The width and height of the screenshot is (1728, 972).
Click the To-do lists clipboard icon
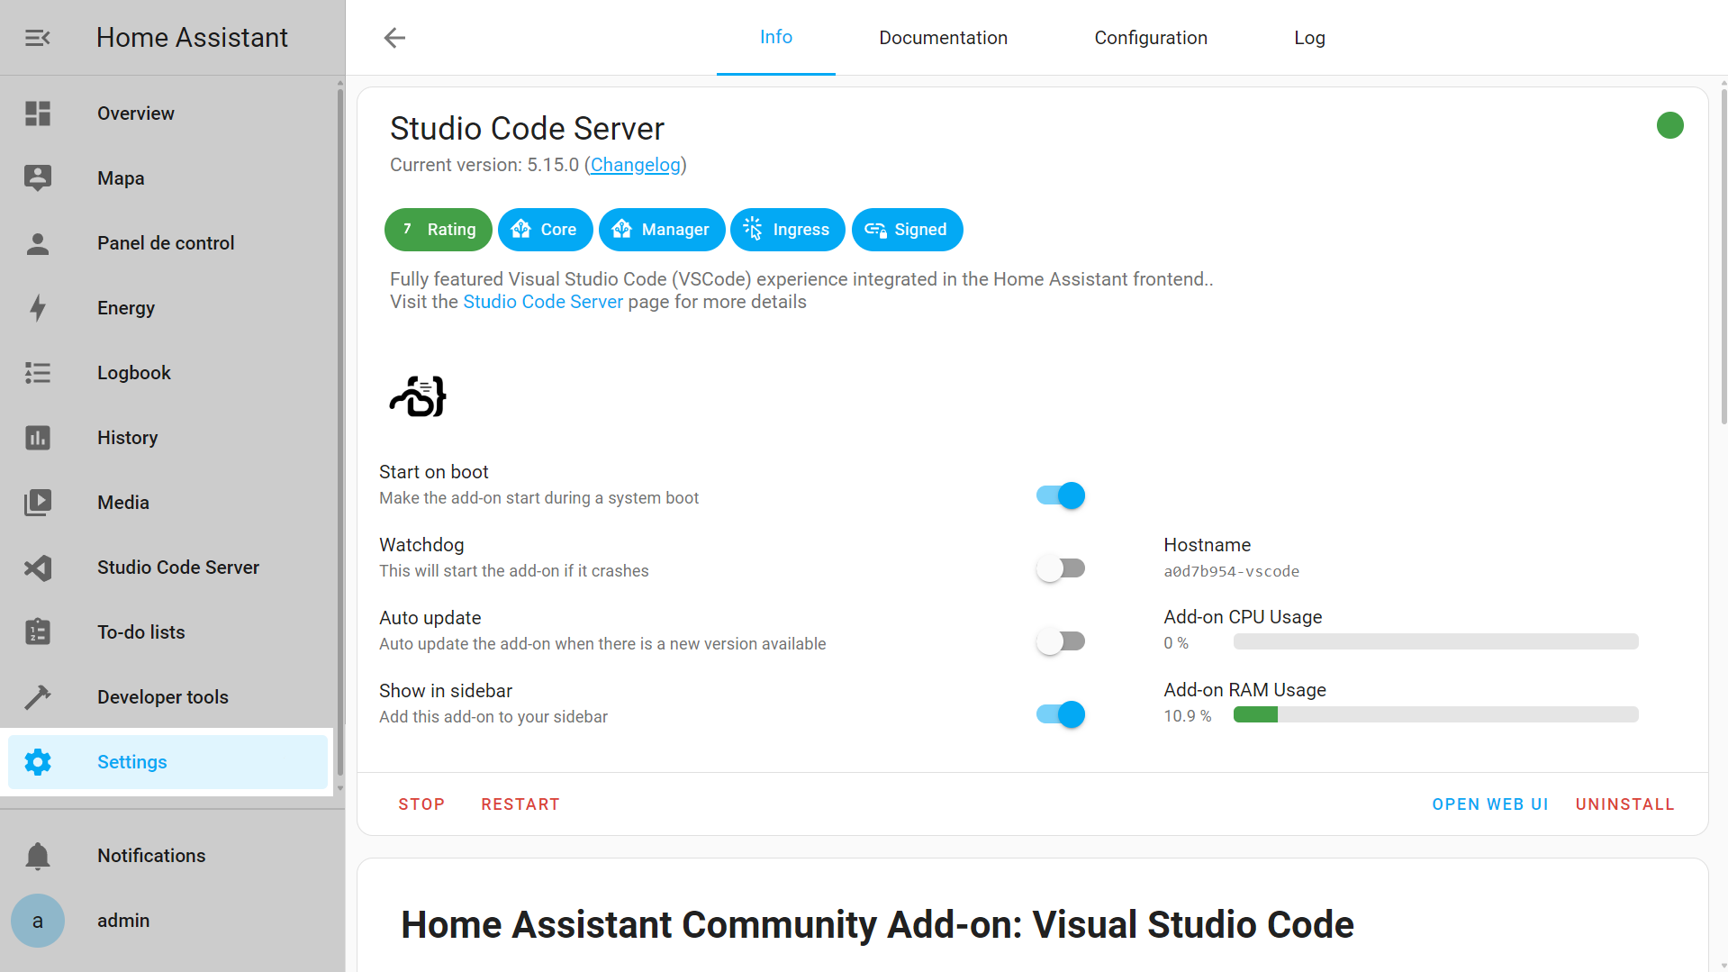pyautogui.click(x=37, y=632)
